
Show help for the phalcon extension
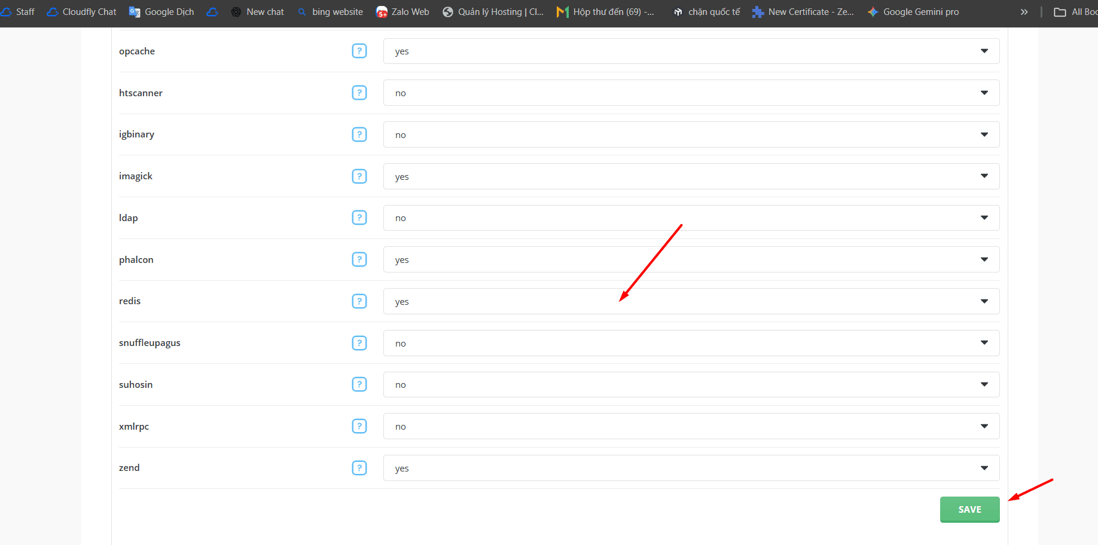(359, 259)
